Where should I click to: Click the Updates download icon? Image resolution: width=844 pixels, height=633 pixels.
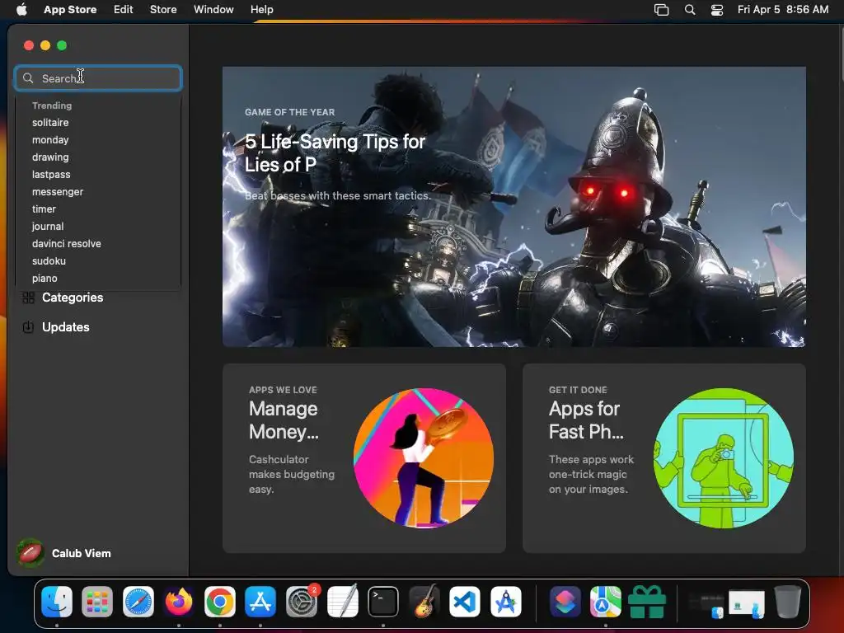[29, 326]
